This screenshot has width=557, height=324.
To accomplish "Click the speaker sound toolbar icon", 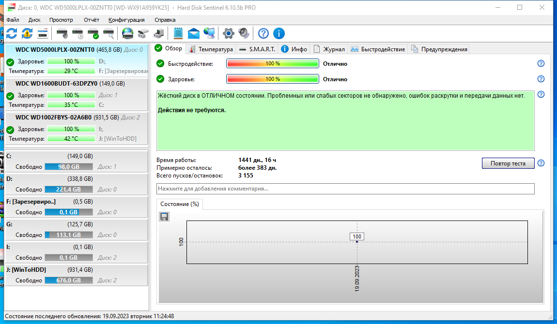I will (244, 34).
